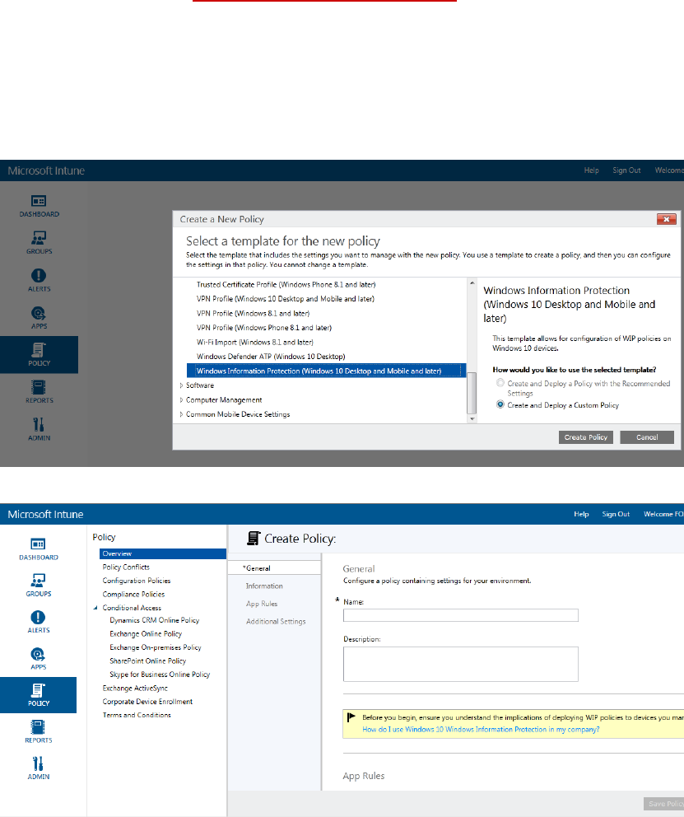Expand the Software template category
Viewport: 684px width, 817px height.
(x=182, y=385)
